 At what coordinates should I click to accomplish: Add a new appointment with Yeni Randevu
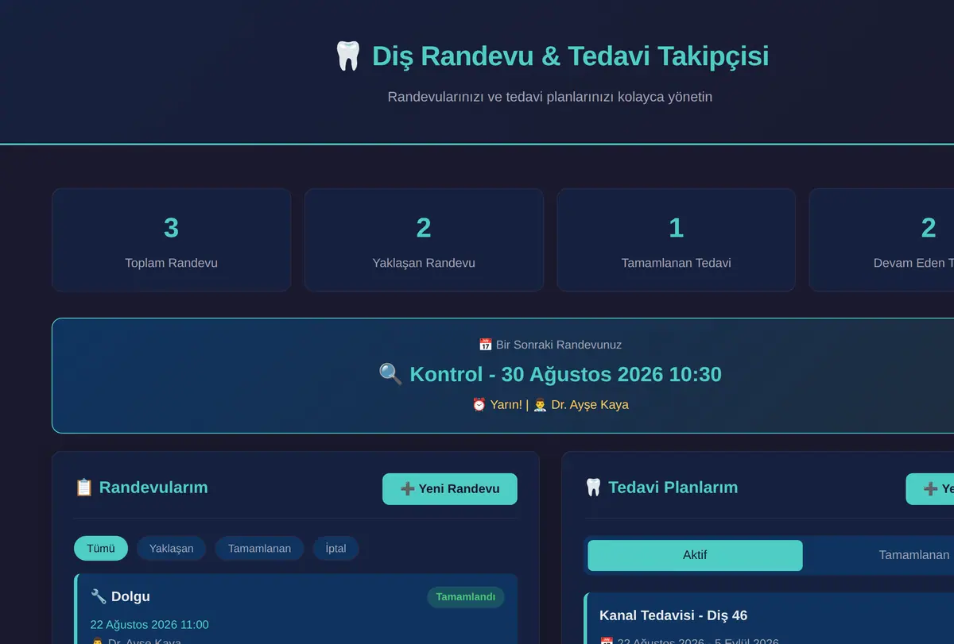450,489
